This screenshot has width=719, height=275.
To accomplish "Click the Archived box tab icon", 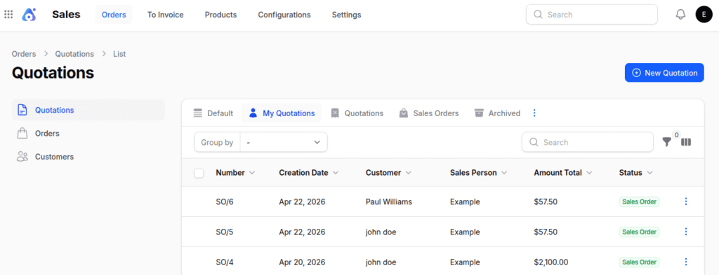I will pyautogui.click(x=479, y=113).
